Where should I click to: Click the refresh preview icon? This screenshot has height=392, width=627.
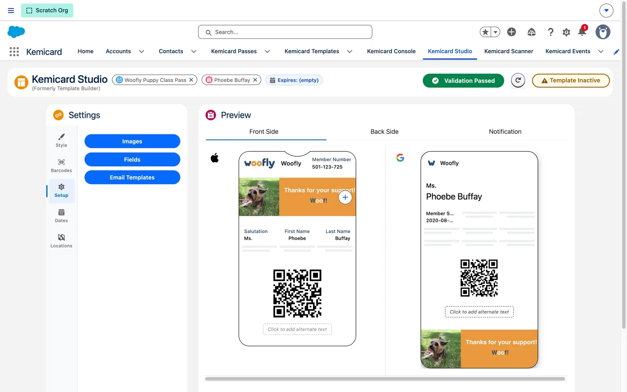518,80
